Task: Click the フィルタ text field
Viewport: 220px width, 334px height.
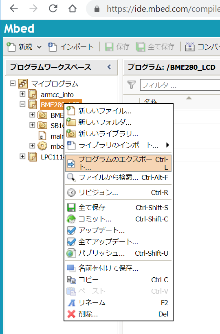Action: pos(180,85)
